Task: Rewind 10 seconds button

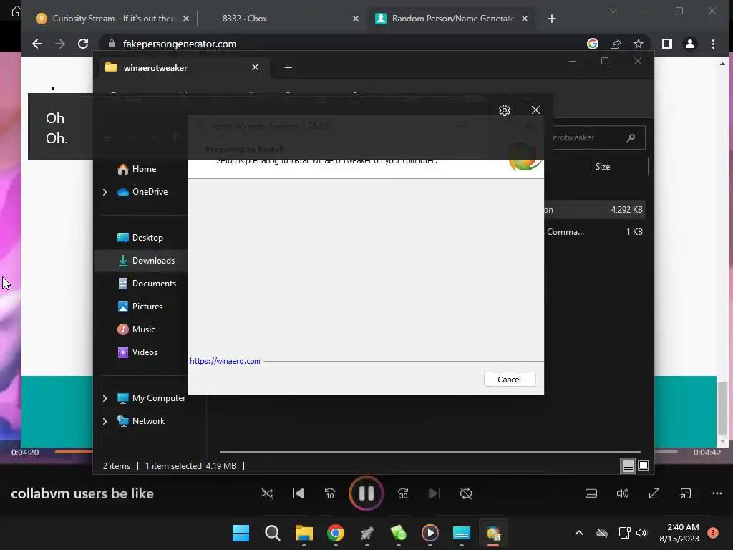Action: click(x=329, y=493)
